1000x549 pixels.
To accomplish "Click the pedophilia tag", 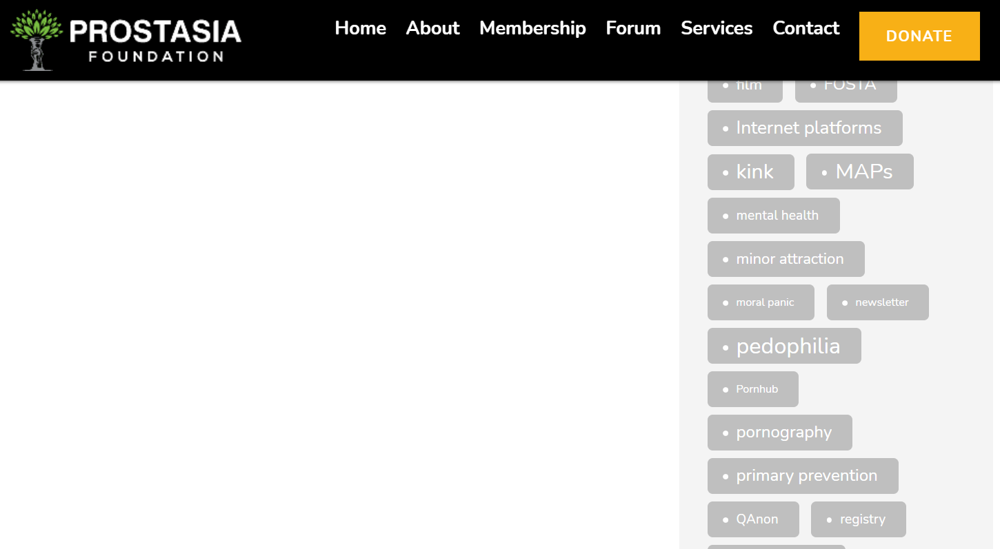I will [x=784, y=346].
